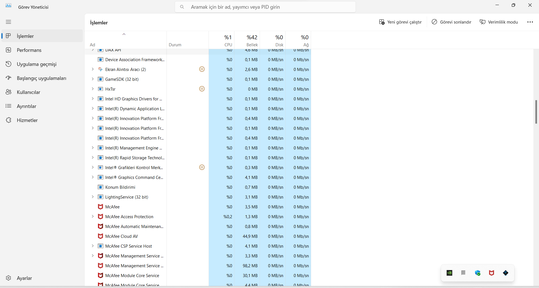Image resolution: width=539 pixels, height=288 pixels.
Task: Click the Görevi sonlandır button
Action: point(451,22)
